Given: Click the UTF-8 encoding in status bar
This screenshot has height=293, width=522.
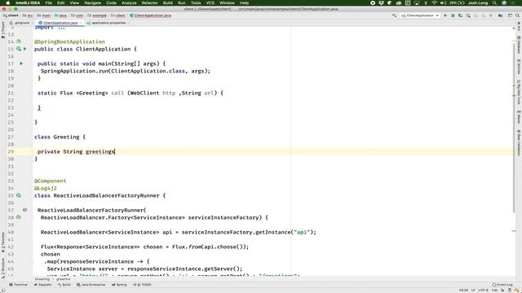Looking at the screenshot, I should pos(484,290).
